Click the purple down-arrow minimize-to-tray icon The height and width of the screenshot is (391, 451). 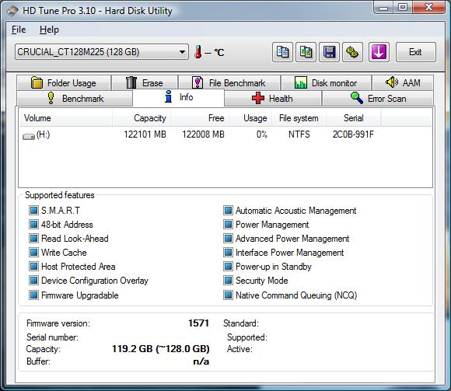click(379, 52)
